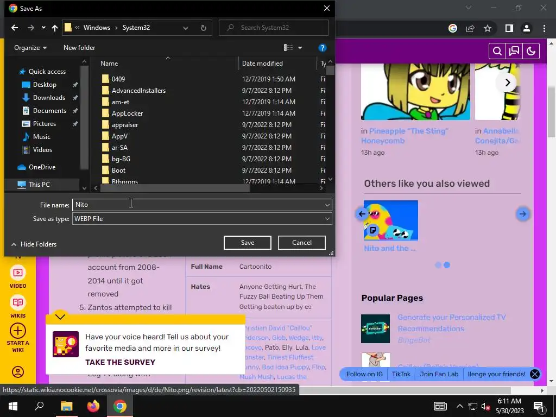
Task: Open the Nito and the... thumbnail
Action: 391,220
